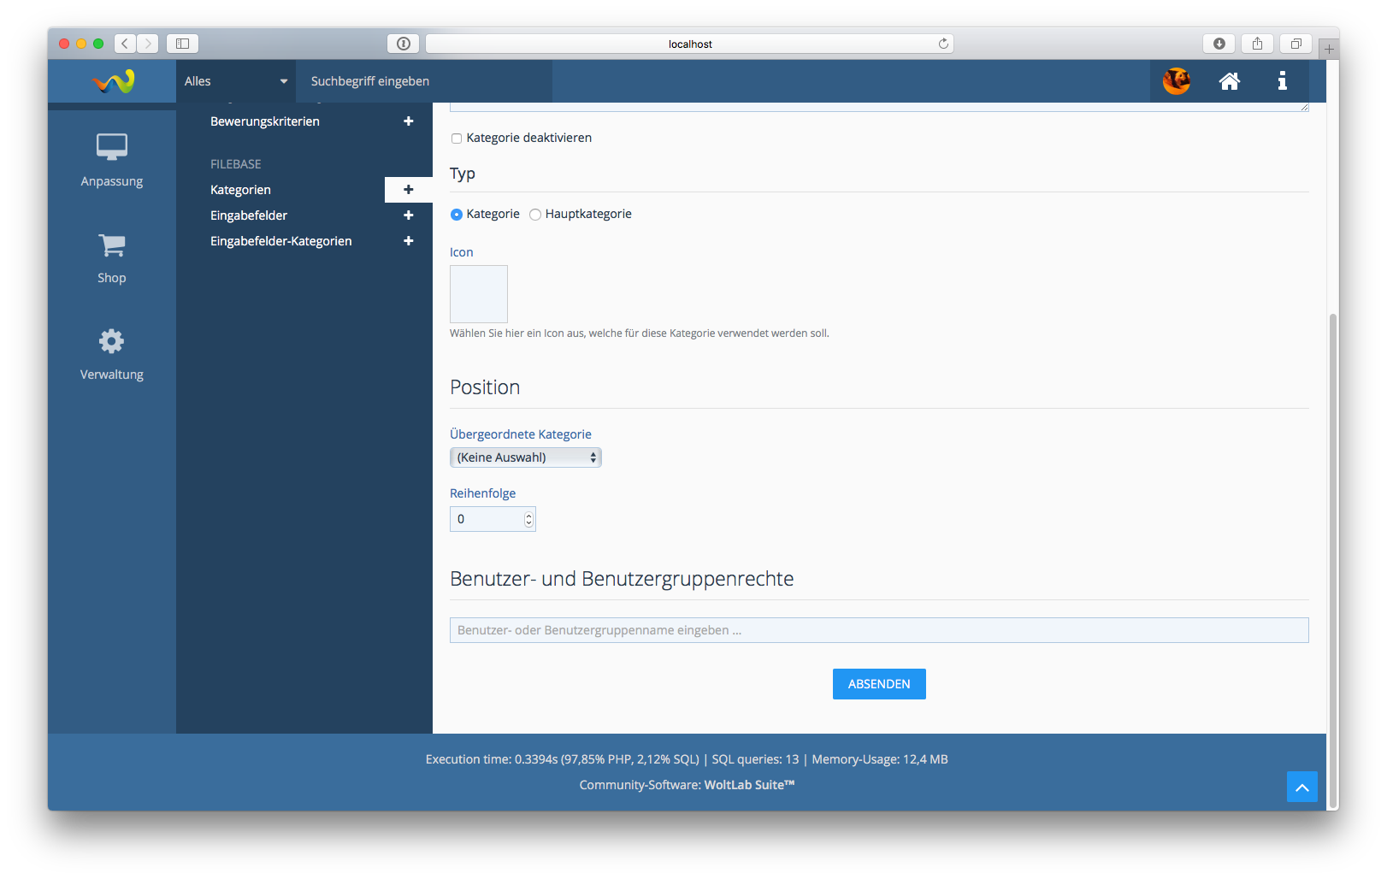The width and height of the screenshot is (1387, 879).
Task: Select the Kategorie radio option
Action: (x=457, y=215)
